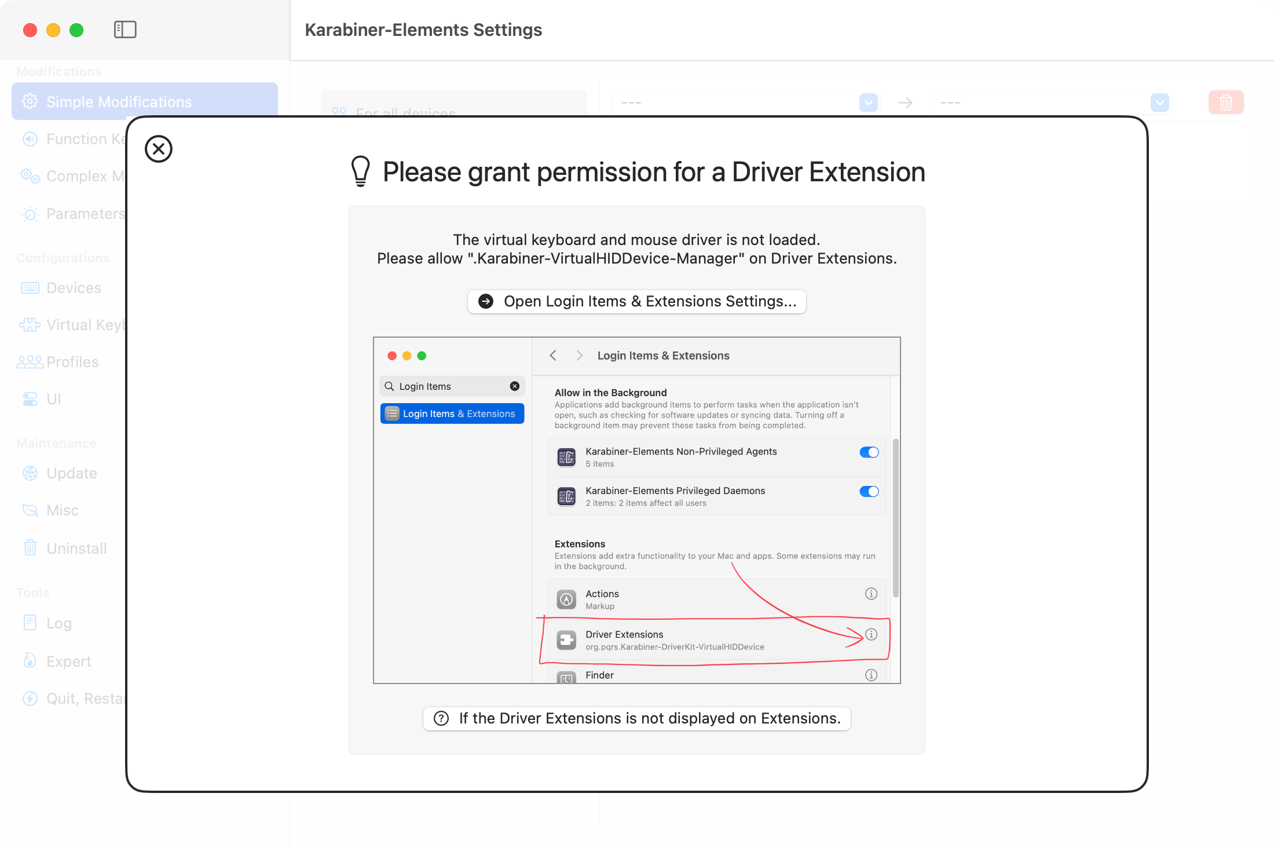Click the Function Keys speaker icon
This screenshot has height=848, width=1274.
pyautogui.click(x=30, y=139)
